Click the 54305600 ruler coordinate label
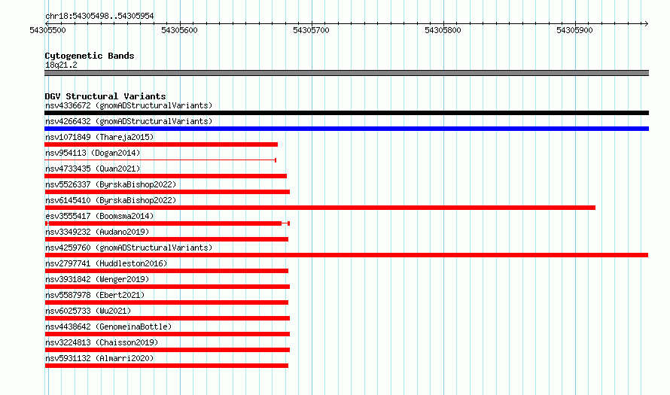670x395 pixels. tap(179, 30)
